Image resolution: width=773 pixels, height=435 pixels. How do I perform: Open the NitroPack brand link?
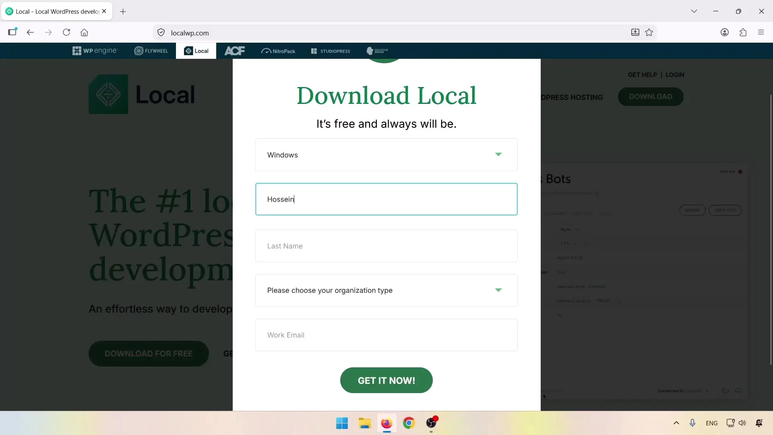coord(278,51)
